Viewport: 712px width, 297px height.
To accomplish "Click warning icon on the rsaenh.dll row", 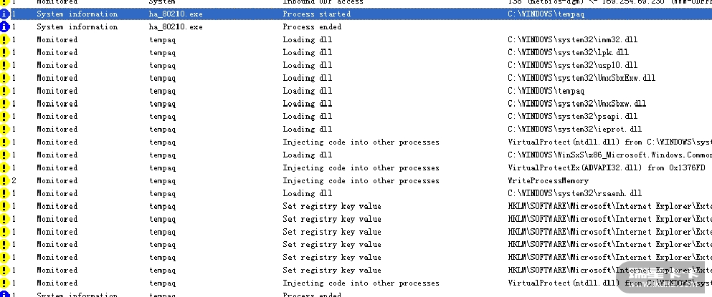I will click(x=4, y=193).
